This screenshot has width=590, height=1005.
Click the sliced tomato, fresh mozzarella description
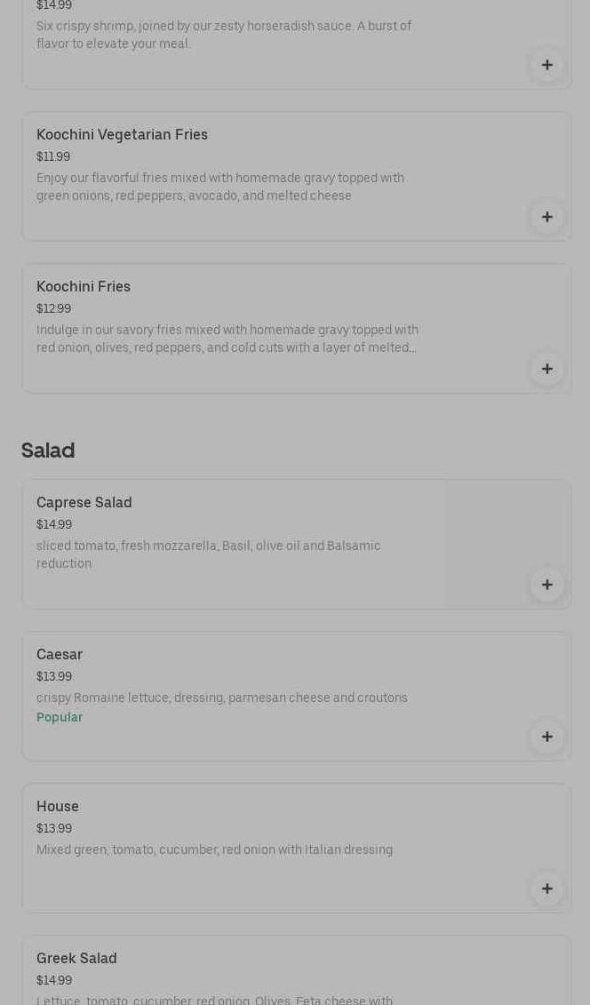[208, 554]
